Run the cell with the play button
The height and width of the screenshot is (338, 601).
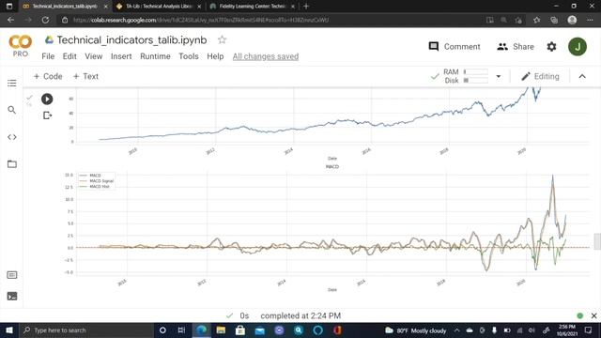click(47, 99)
